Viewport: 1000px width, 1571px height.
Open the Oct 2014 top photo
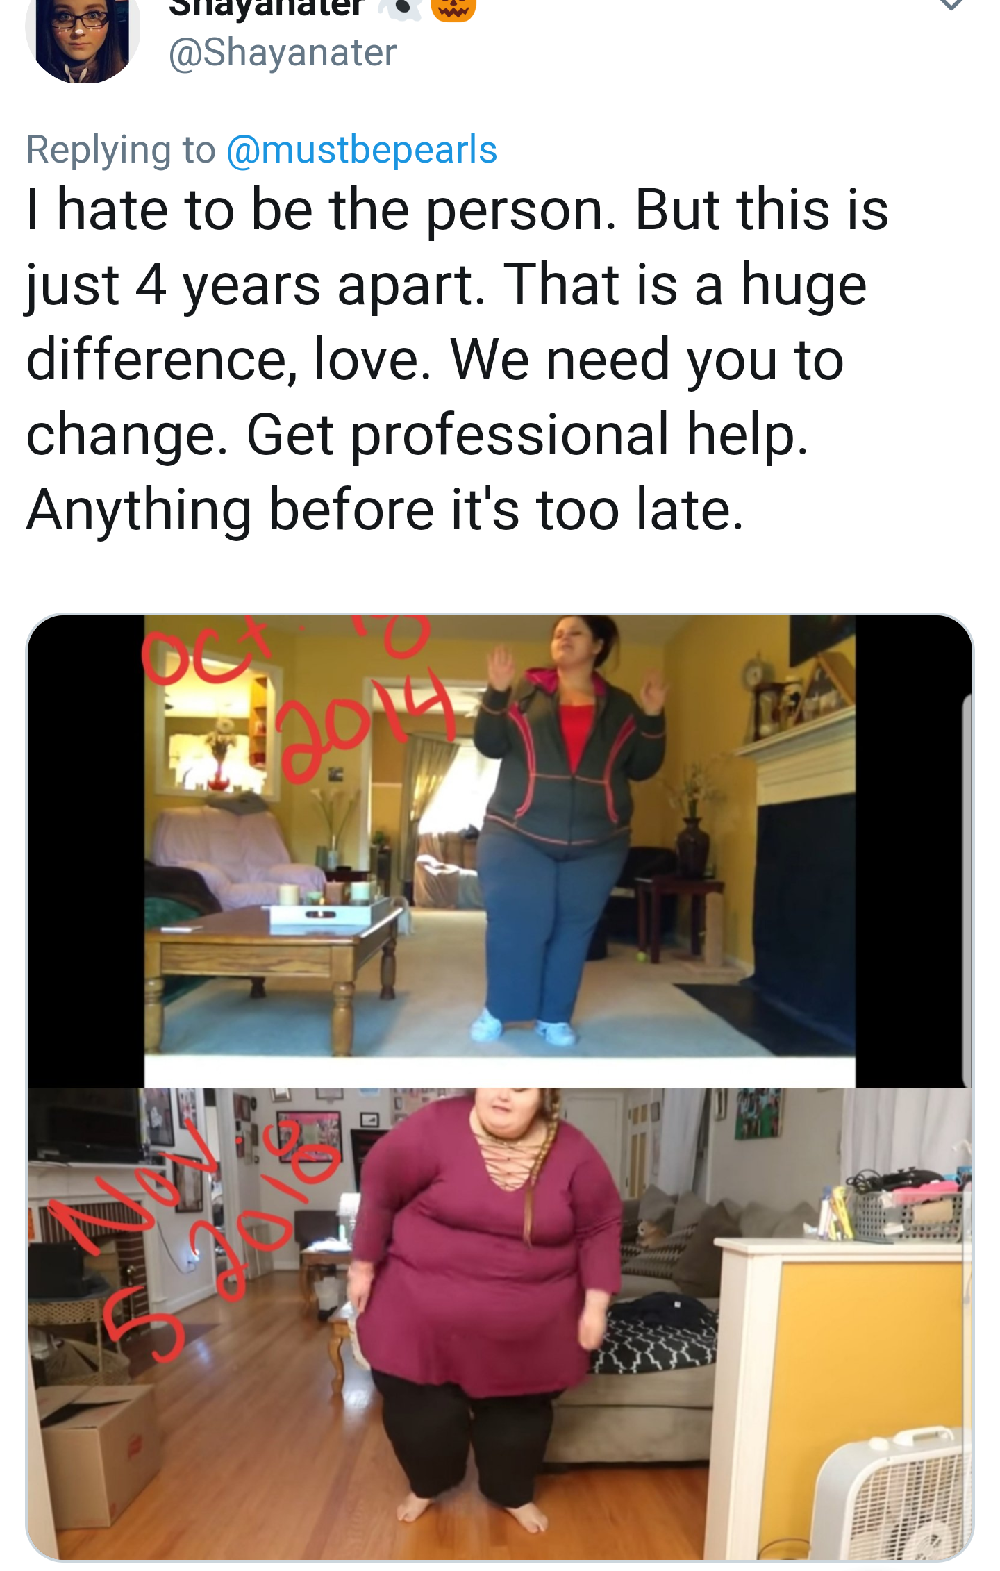coord(499,851)
